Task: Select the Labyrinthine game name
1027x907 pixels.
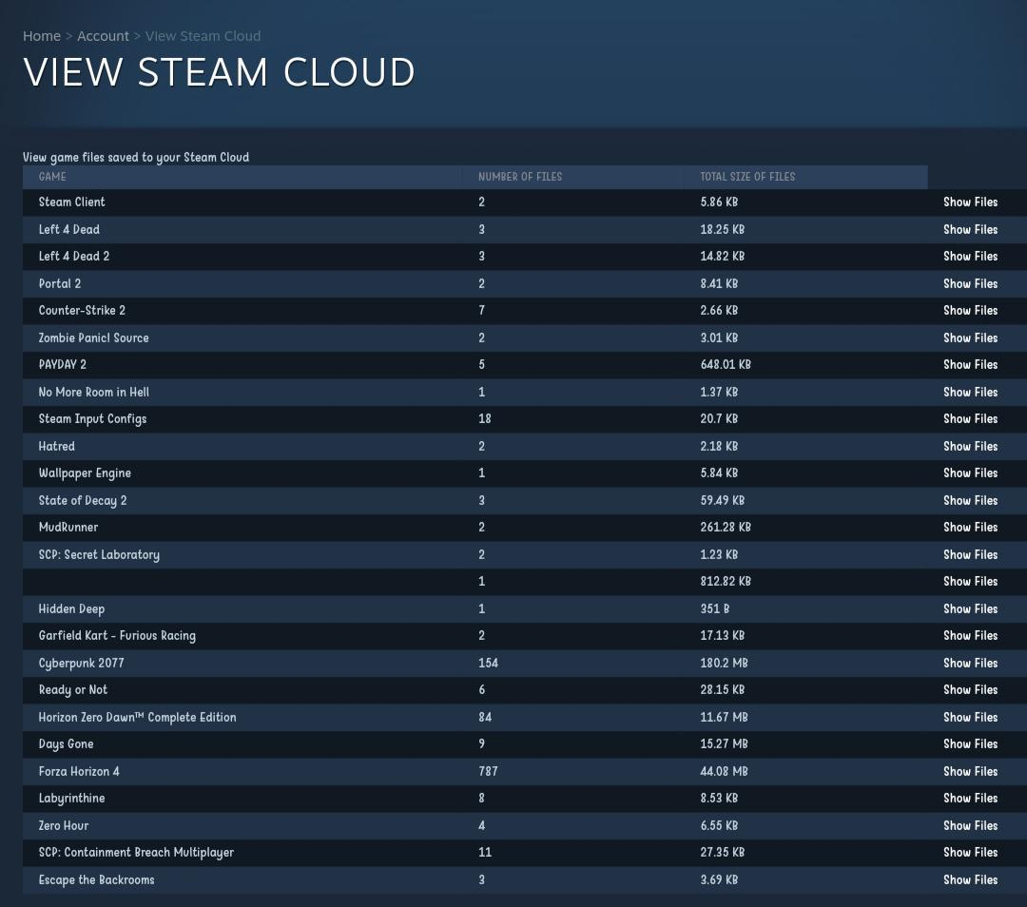Action: pos(71,799)
